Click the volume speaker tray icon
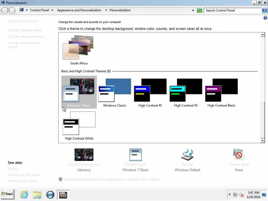Screen dimensions: 268x201 (x=241, y=195)
